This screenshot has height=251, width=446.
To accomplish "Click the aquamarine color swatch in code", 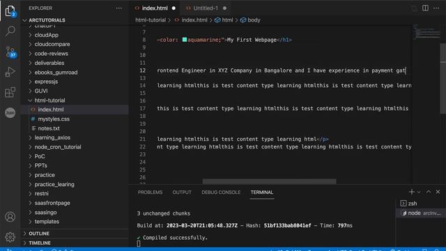I will click(184, 40).
